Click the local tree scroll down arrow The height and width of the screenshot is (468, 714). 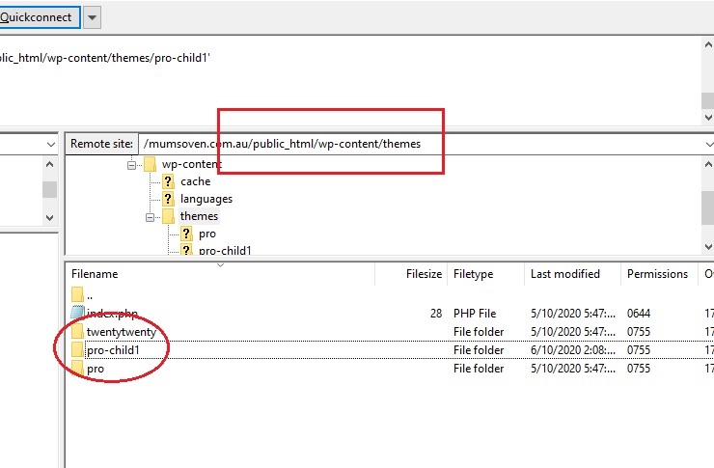tap(49, 218)
